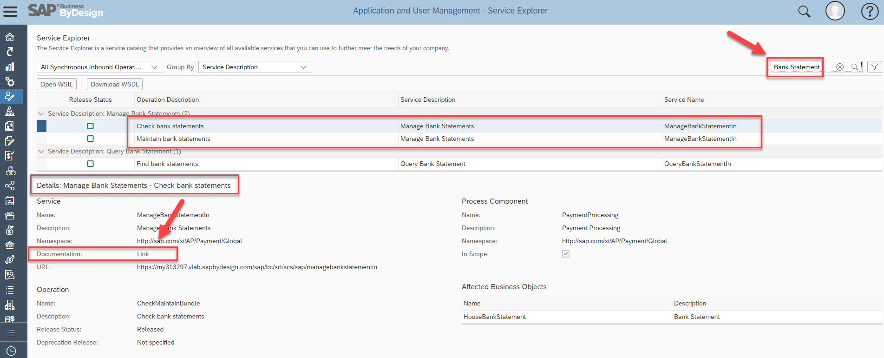Open the bar chart analytics sidebar icon
884x358 pixels.
10,66
